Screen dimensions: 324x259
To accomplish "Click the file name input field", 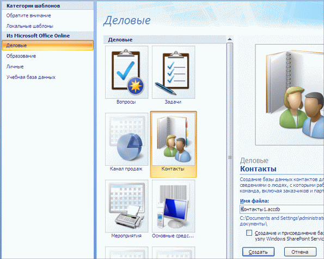I will [x=282, y=209].
